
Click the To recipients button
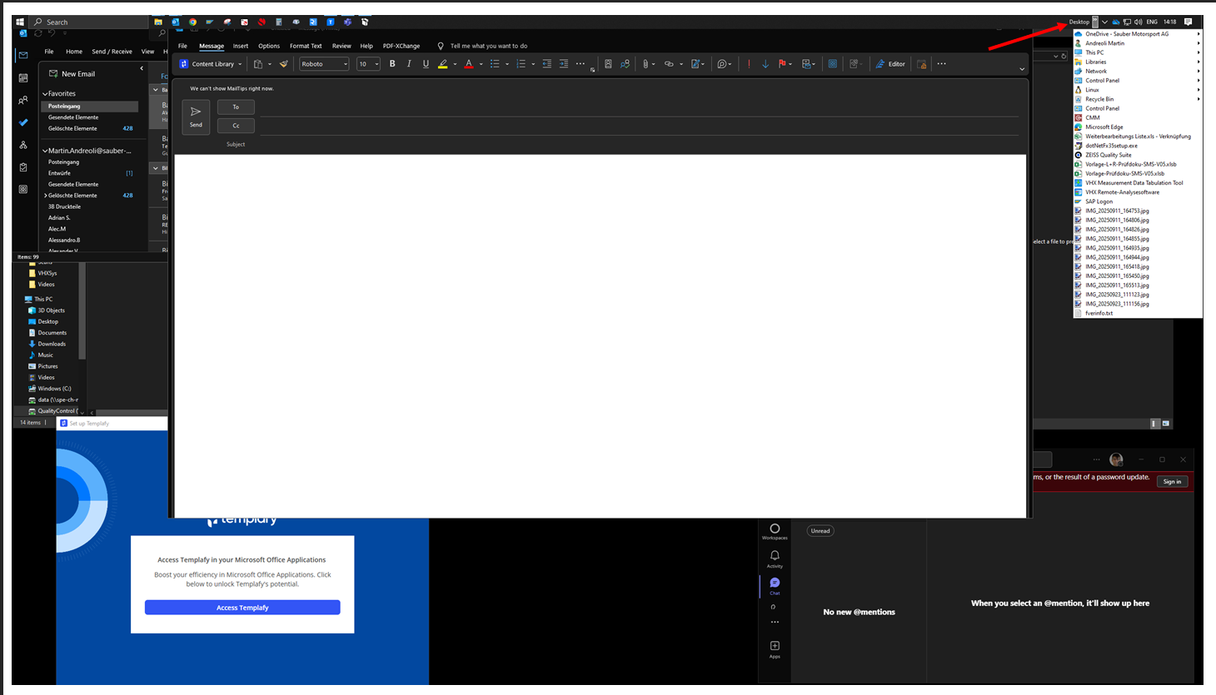[x=236, y=107]
